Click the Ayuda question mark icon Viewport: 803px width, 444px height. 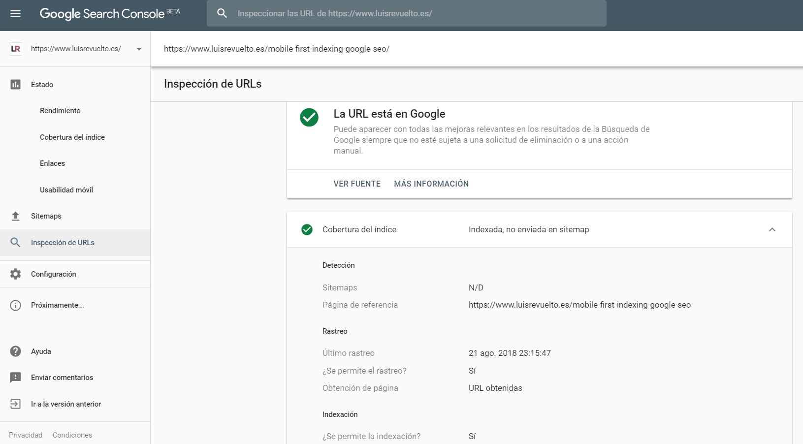pyautogui.click(x=16, y=351)
